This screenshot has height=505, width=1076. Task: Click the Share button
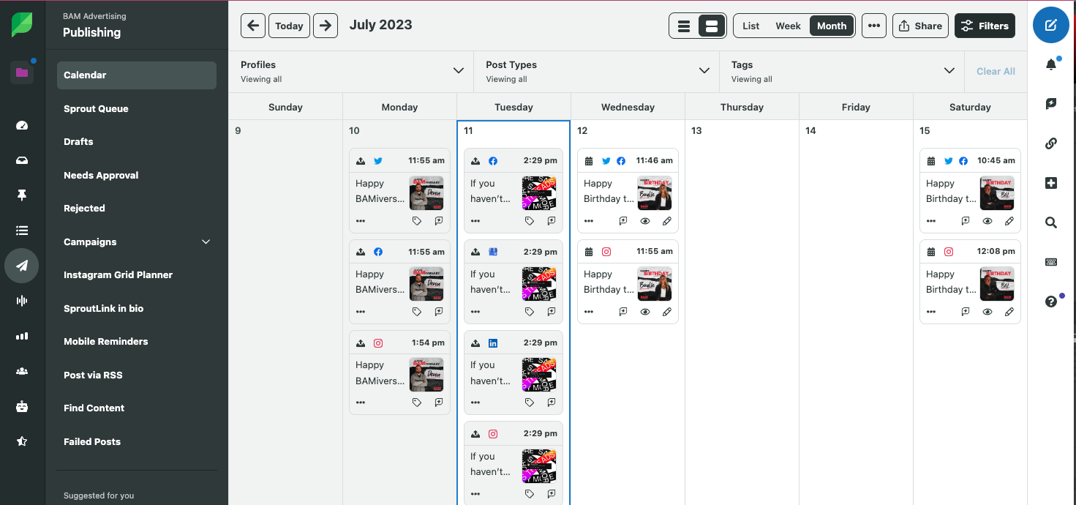pyautogui.click(x=920, y=26)
